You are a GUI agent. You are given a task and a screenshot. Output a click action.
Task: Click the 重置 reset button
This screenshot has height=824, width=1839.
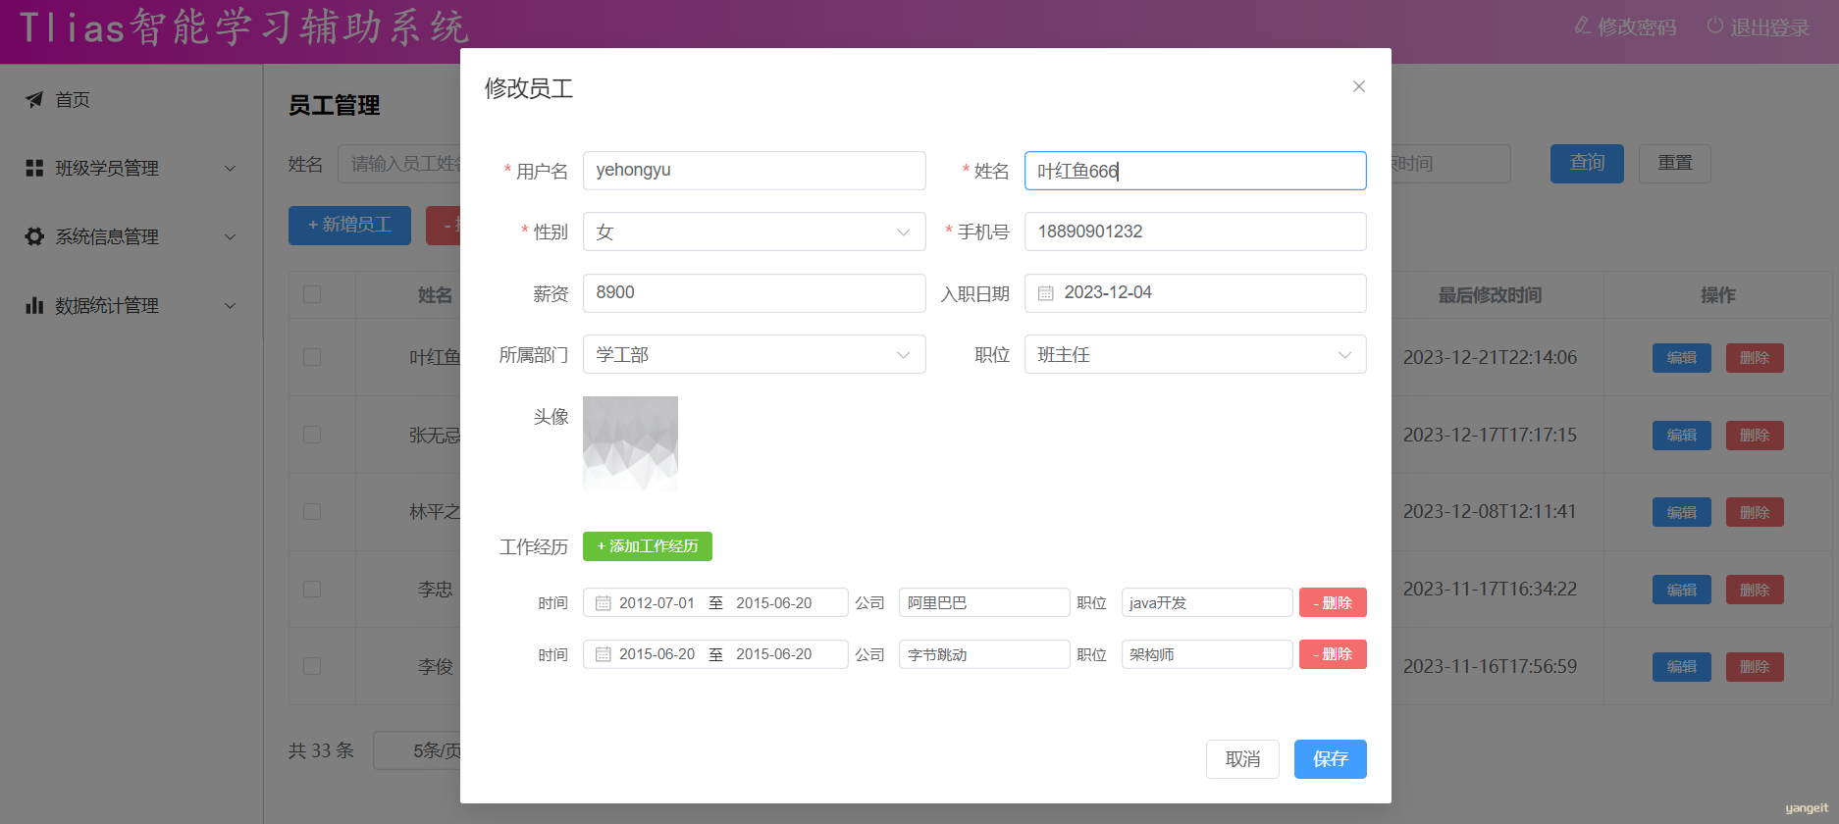[x=1675, y=163]
